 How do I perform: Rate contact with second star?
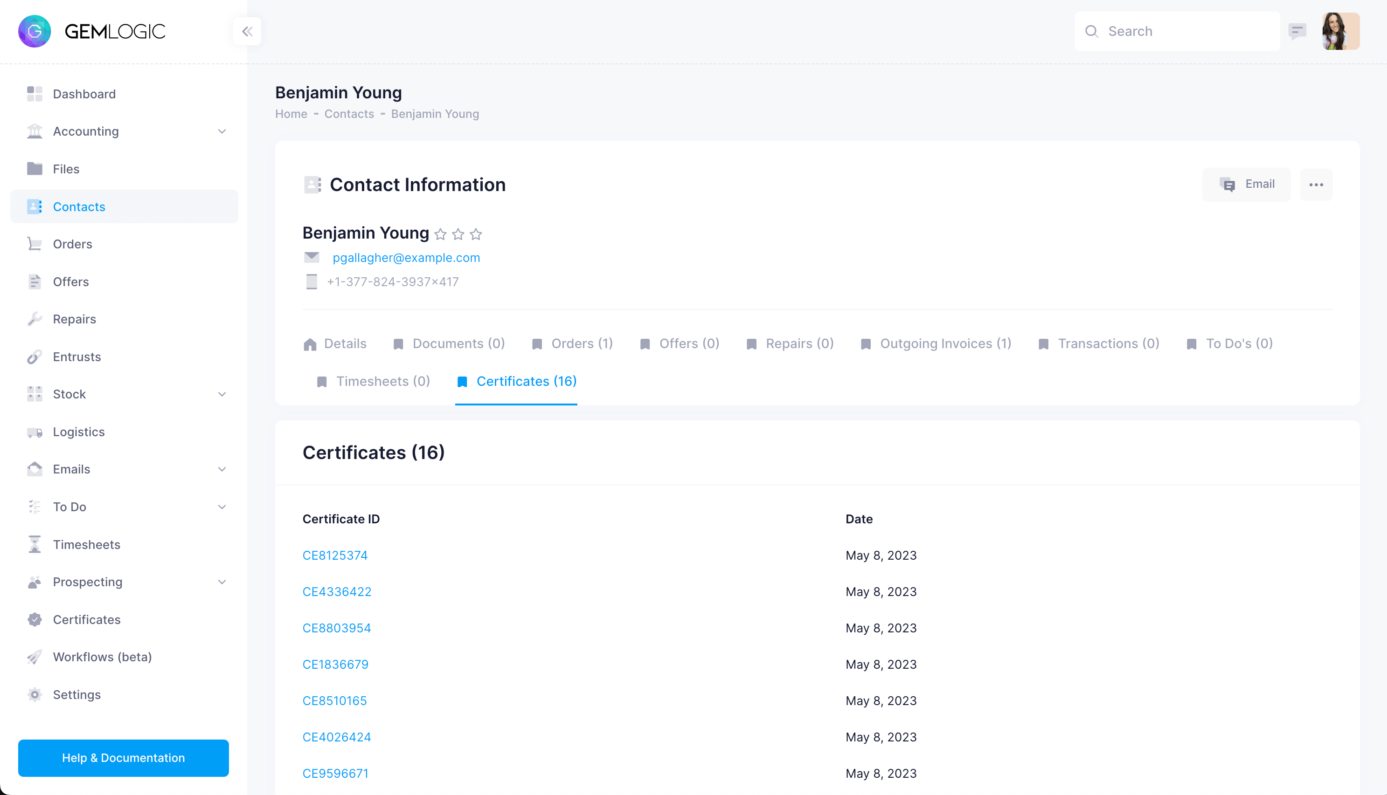click(458, 234)
